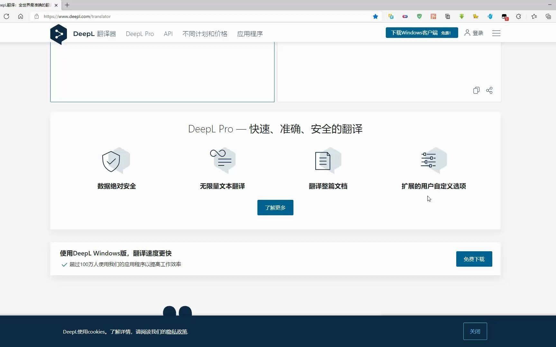Focus the source text input box
Image resolution: width=556 pixels, height=347 pixels.
(162, 72)
